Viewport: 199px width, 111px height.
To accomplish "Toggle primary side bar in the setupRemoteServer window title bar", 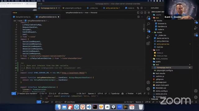I will pyautogui.click(x=138, y=13).
